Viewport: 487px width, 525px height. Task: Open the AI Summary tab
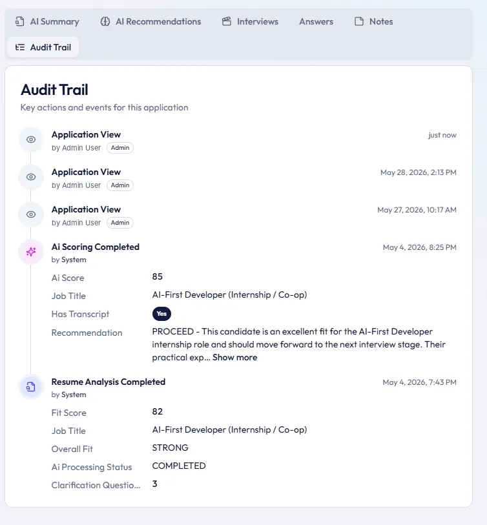pos(47,21)
